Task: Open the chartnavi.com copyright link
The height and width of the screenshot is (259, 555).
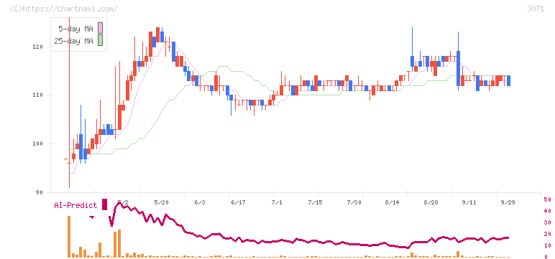Action: click(64, 9)
